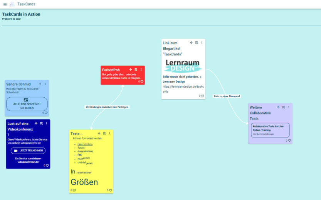Like the red Farbenfroh card
Image resolution: width=321 pixels, height=200 pixels.
point(142,82)
